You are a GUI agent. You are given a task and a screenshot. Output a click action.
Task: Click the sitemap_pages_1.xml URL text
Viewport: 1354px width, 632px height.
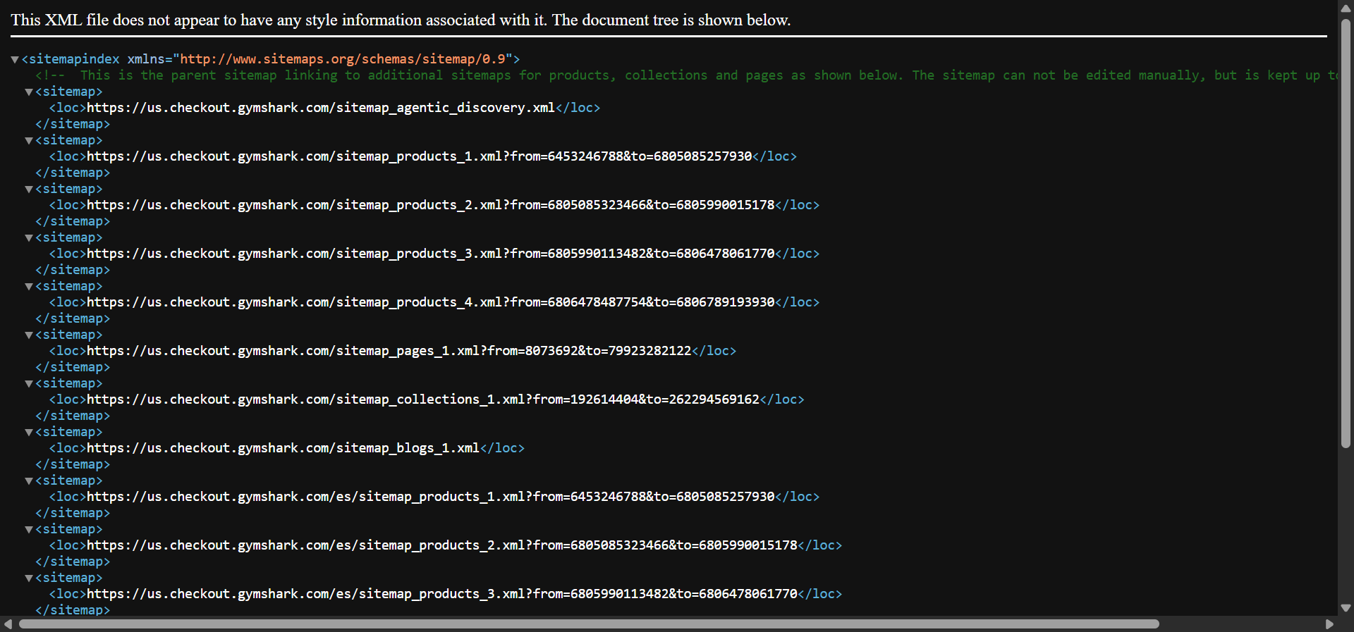click(x=389, y=351)
